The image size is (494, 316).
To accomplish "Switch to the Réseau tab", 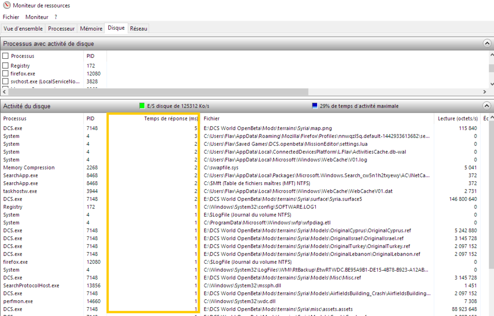I will coord(139,29).
